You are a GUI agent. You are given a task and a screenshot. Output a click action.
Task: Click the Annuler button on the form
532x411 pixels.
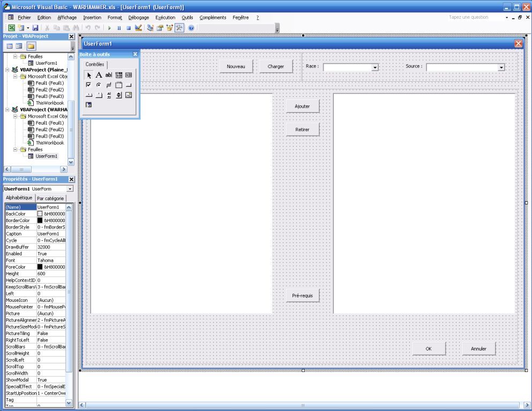pos(478,349)
